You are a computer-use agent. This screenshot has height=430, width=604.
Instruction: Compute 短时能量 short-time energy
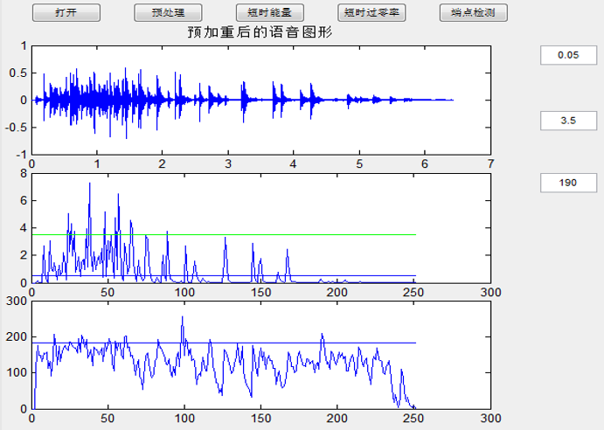269,13
